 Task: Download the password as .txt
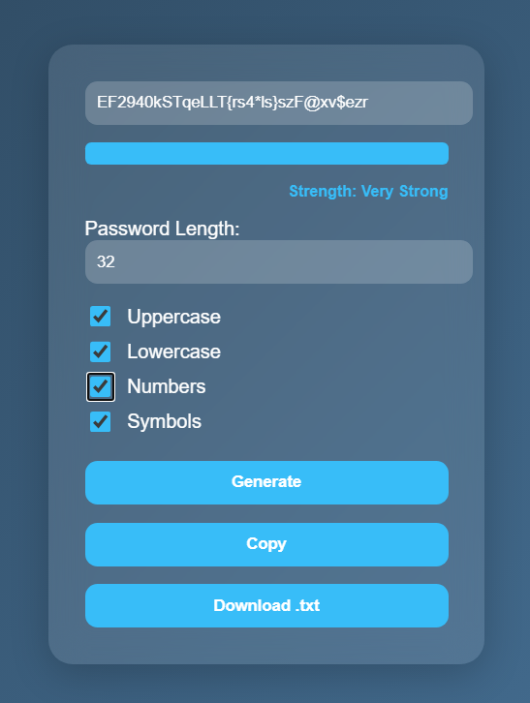click(266, 606)
